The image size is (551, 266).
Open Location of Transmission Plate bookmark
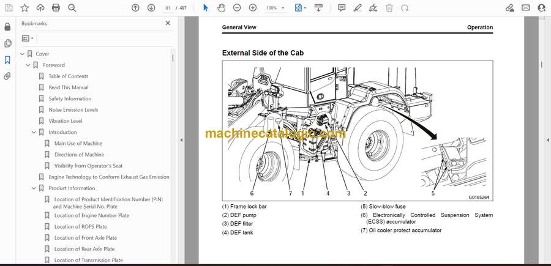pyautogui.click(x=89, y=260)
